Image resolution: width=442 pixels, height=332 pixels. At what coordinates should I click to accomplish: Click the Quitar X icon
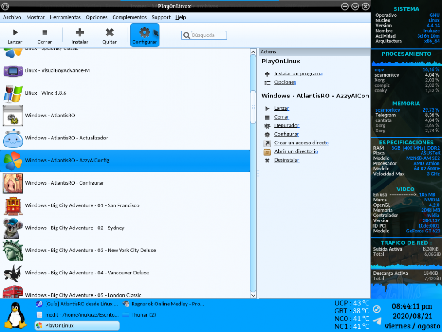(x=110, y=32)
